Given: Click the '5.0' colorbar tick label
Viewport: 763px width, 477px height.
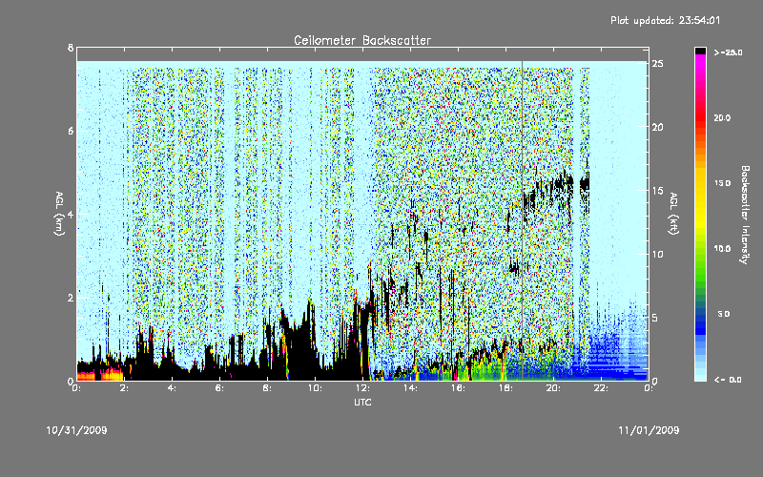Looking at the screenshot, I should click(724, 314).
